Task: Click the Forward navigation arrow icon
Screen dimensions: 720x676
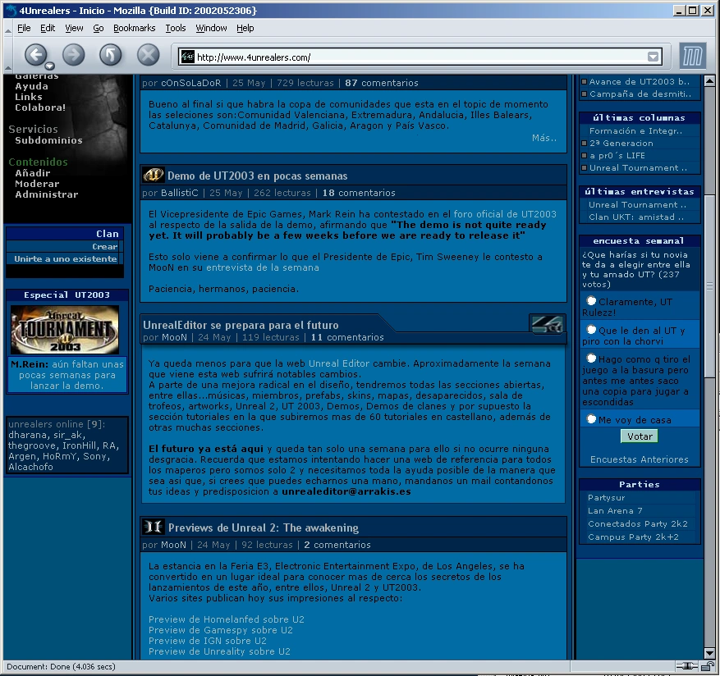Action: click(73, 54)
